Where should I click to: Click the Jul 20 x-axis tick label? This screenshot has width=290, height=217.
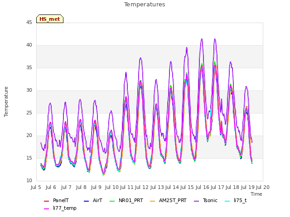pos(263,187)
